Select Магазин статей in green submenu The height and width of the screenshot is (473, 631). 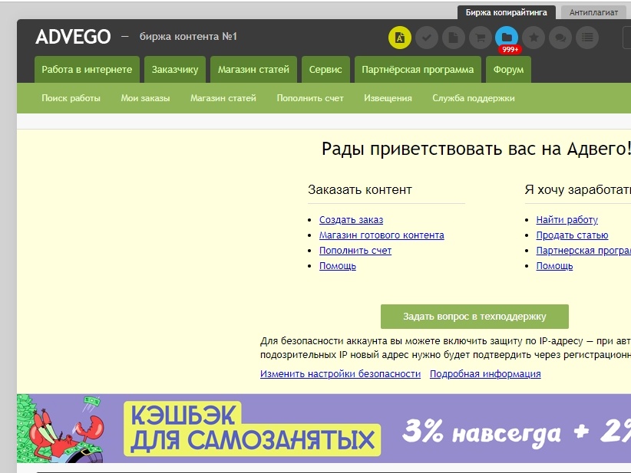(223, 98)
